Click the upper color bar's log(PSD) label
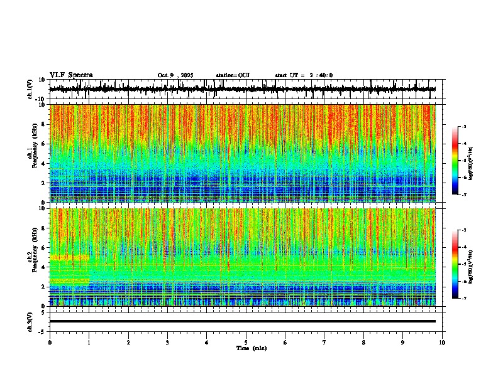 pos(471,163)
